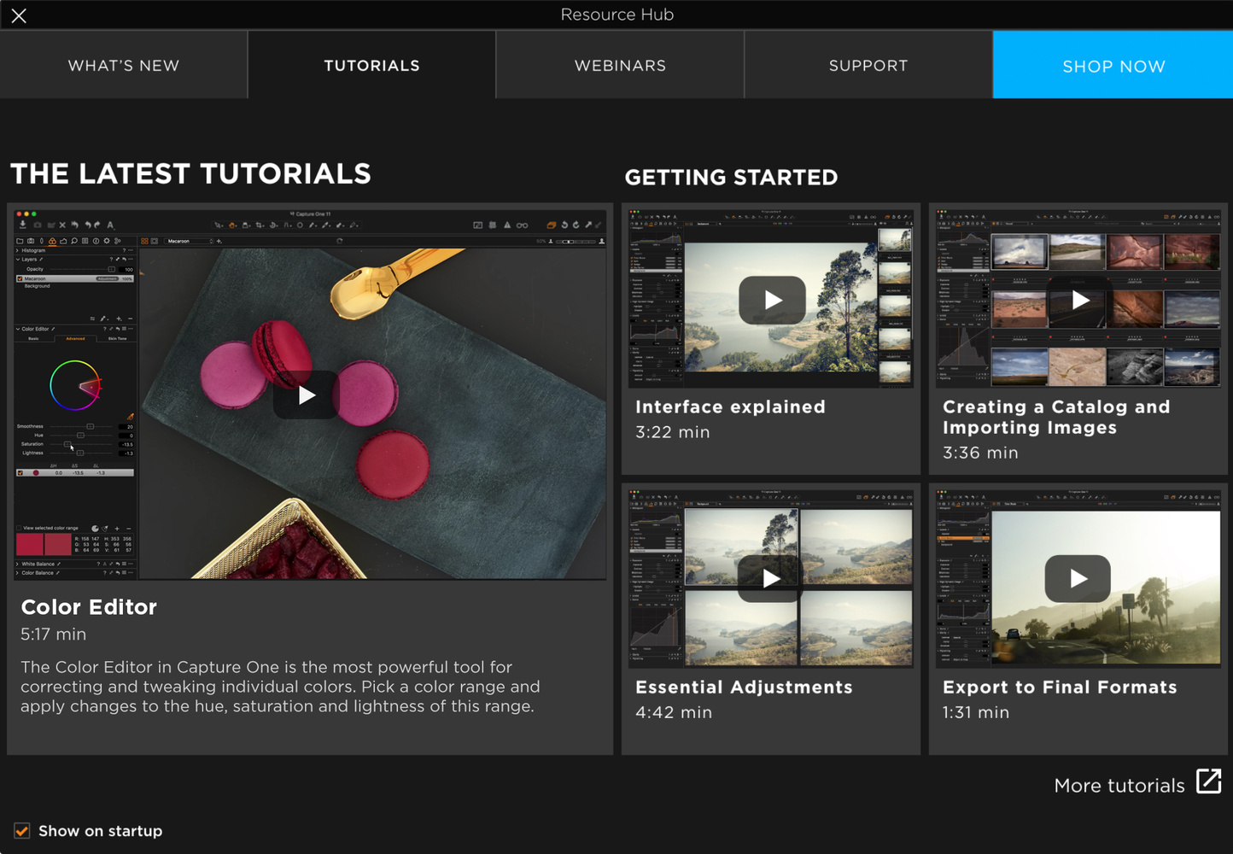Open the What's New tab
Screen dimensions: 1233x854
point(124,66)
